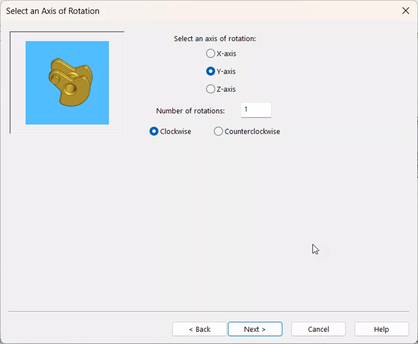Click the dialog title bar text
Screen dimensions: 418x344
[52, 11]
